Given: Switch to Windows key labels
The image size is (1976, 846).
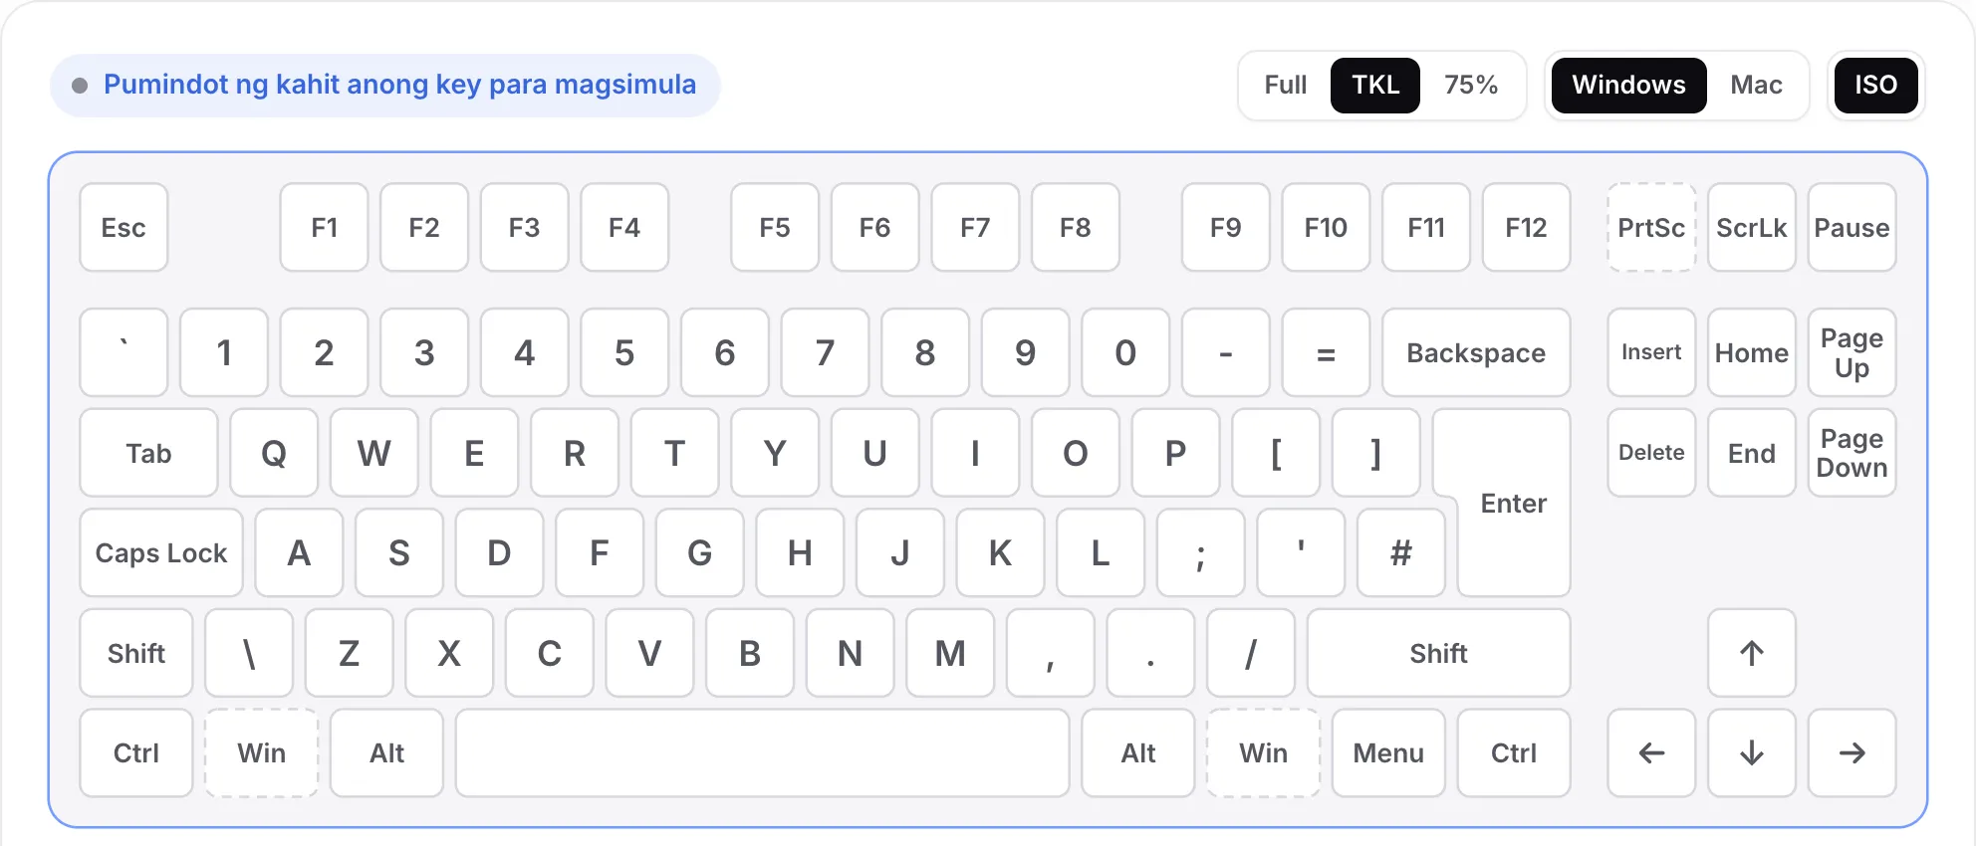Looking at the screenshot, I should point(1628,85).
